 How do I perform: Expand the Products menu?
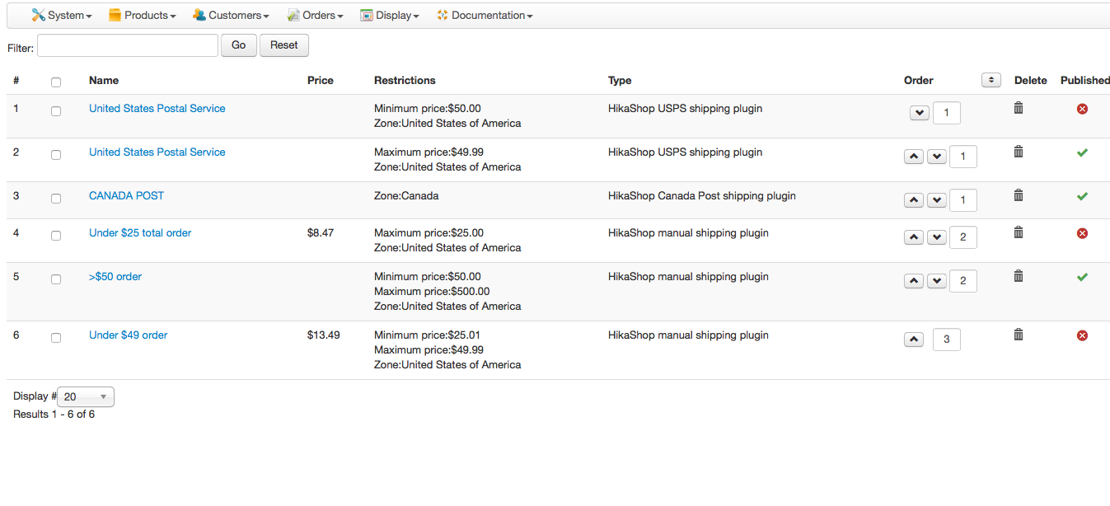[x=143, y=16]
